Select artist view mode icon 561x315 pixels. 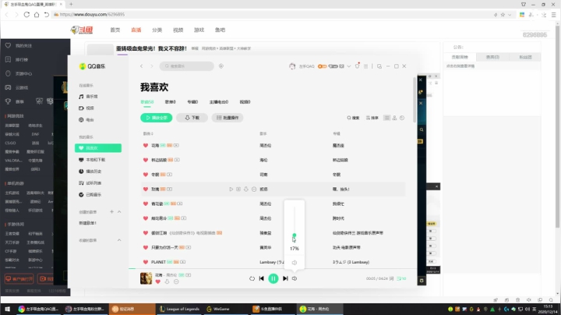pyautogui.click(x=394, y=118)
